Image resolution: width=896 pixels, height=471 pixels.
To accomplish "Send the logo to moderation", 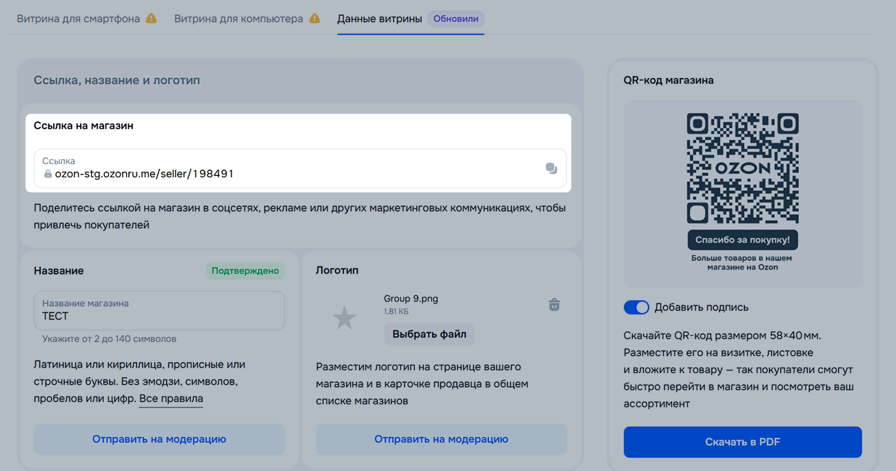I will coord(441,439).
